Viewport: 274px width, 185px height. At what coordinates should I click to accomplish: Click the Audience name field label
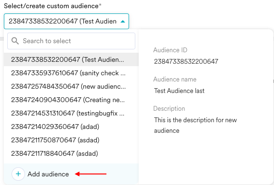[x=175, y=79]
